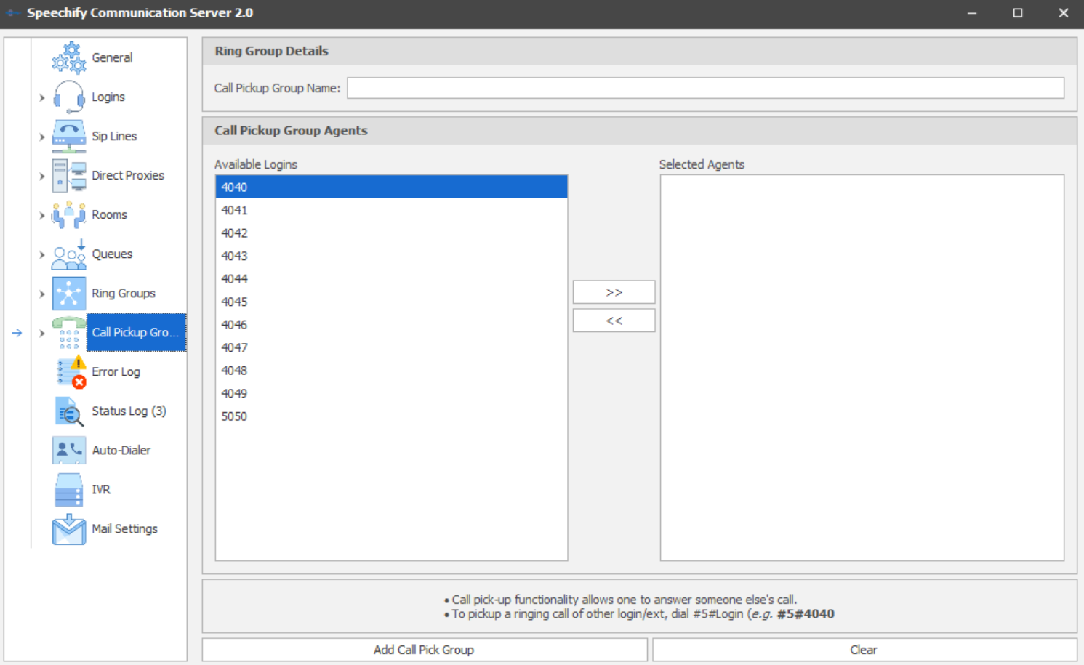Click inside the Selected Agents list box
Screen dimensions: 1084x665
tap(862, 368)
